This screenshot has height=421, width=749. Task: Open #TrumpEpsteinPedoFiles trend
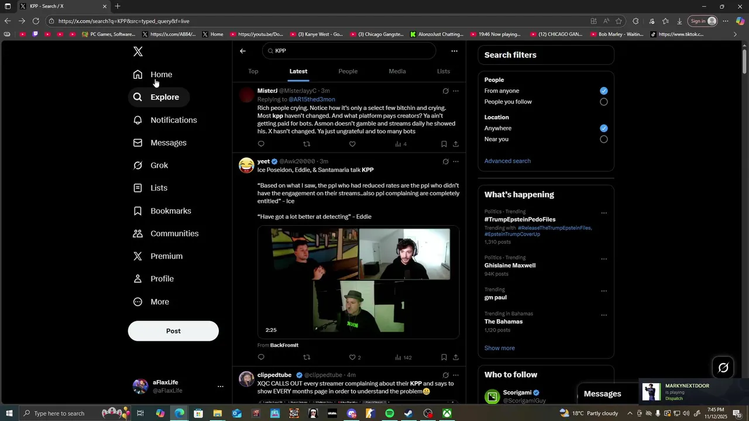tap(520, 219)
